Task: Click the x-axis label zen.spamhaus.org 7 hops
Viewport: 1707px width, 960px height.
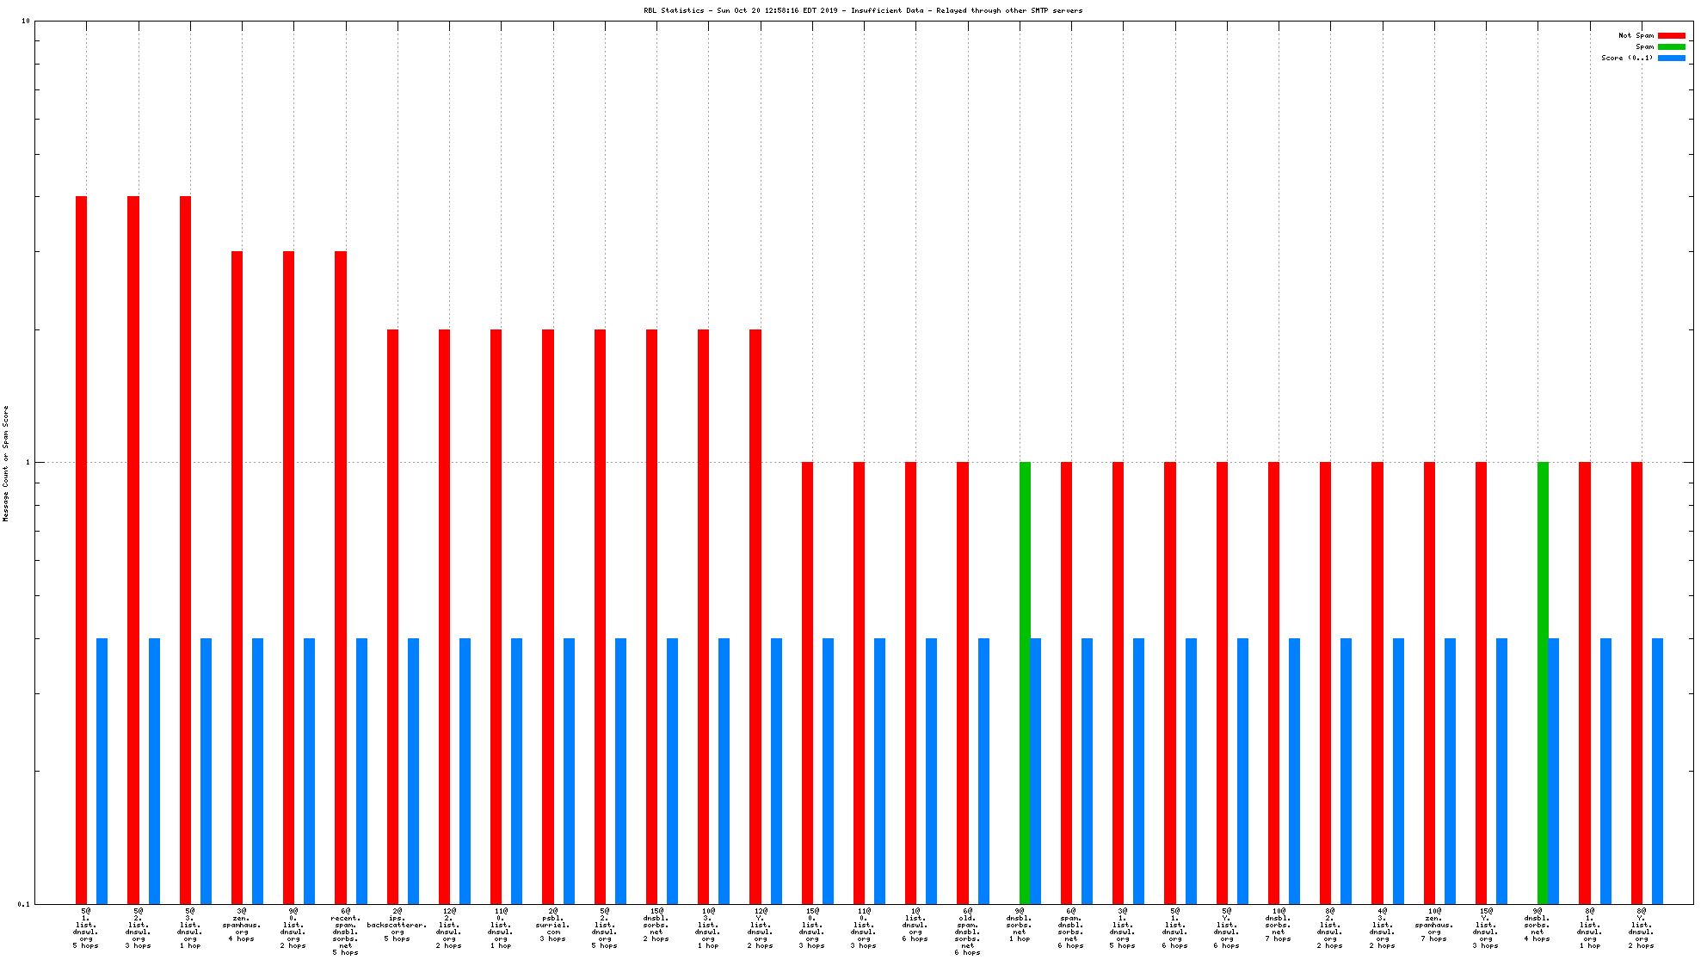Action: pyautogui.click(x=1433, y=925)
